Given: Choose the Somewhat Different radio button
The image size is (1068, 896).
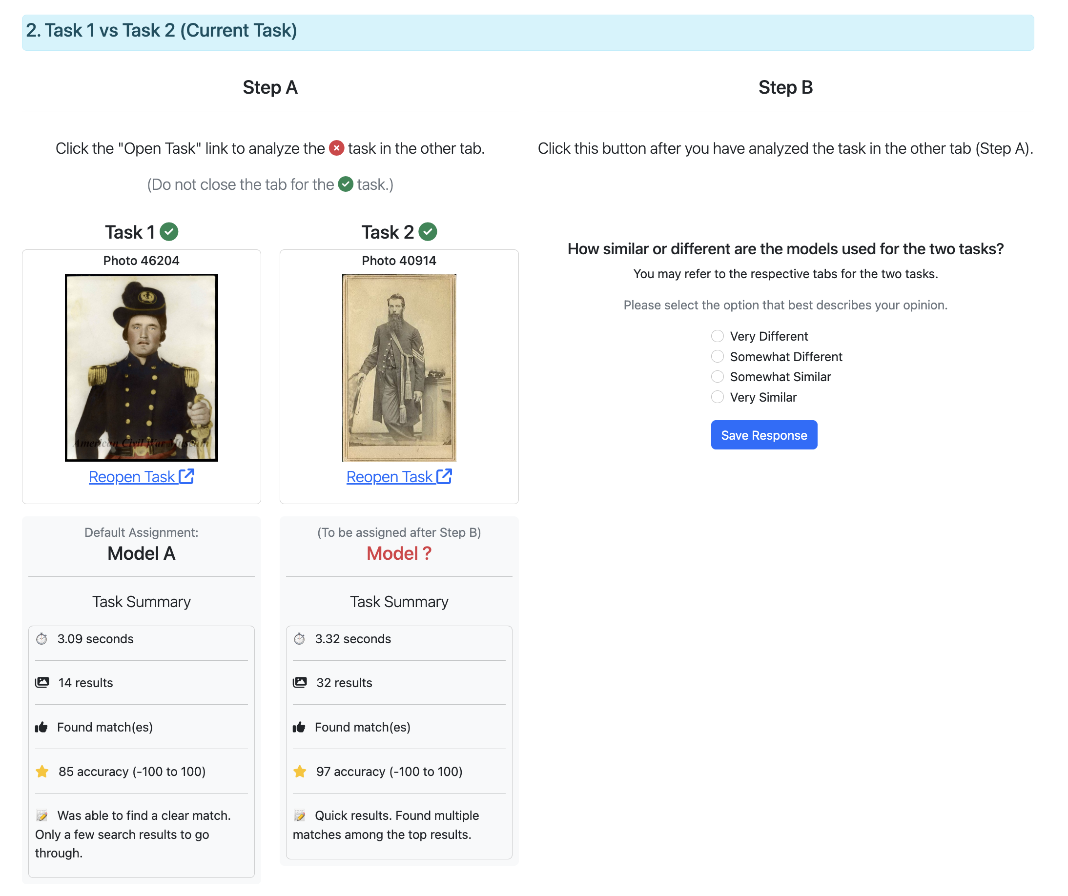Looking at the screenshot, I should click(717, 356).
